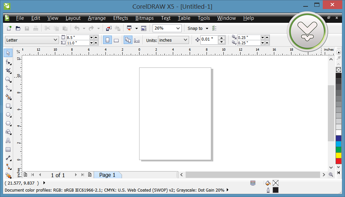Select the Text tool
Image resolution: width=345 pixels, height=197 pixels.
[x=8, y=141]
